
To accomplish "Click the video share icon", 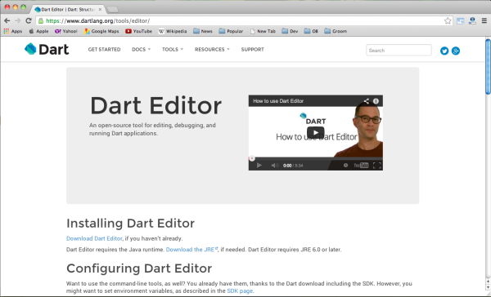I will (x=366, y=101).
